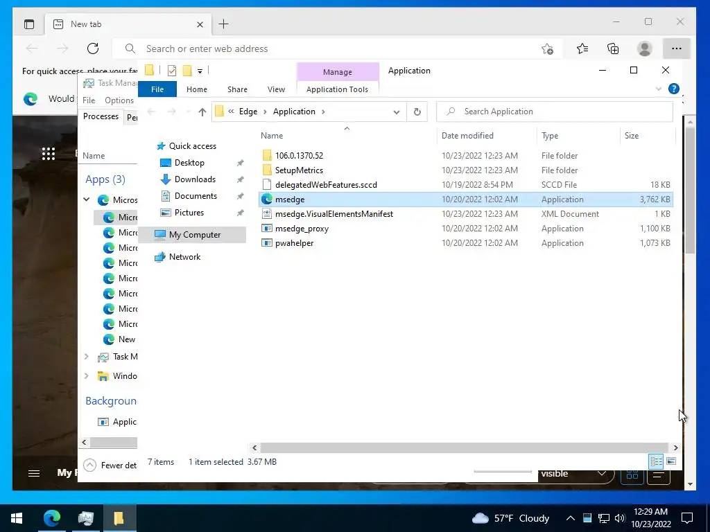Open the volume speaker tray icon

point(621,518)
